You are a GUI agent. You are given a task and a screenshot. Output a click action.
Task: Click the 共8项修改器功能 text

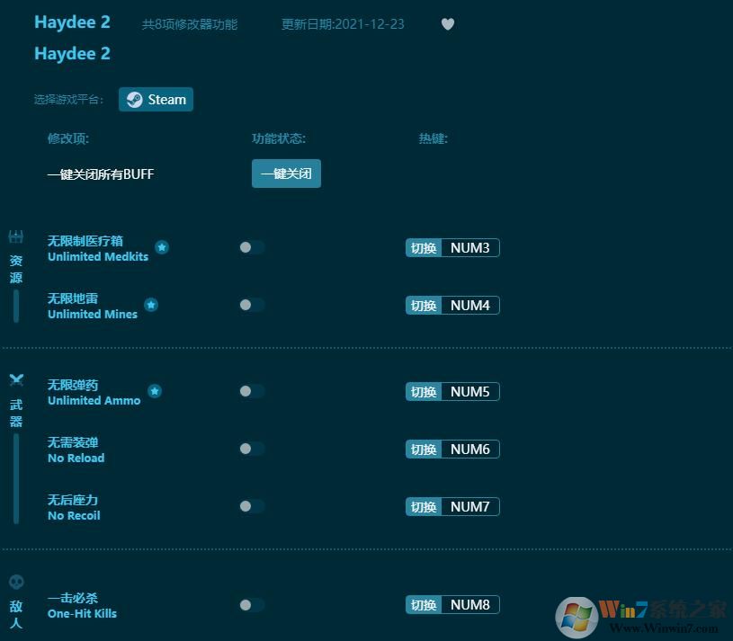coord(190,24)
